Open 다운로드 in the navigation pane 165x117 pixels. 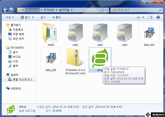tap(18, 30)
